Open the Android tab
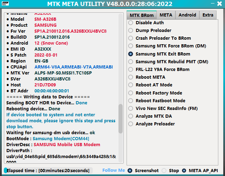Image resolution: width=225 pixels, height=176 pixels. point(187,15)
